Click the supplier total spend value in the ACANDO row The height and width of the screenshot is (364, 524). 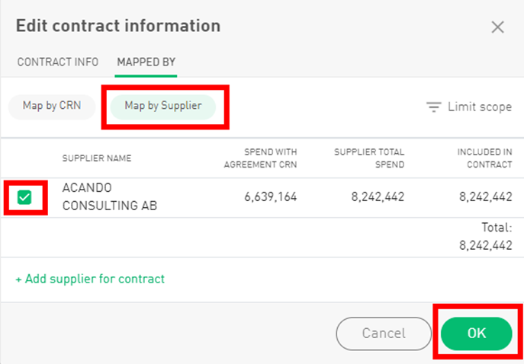(x=378, y=196)
